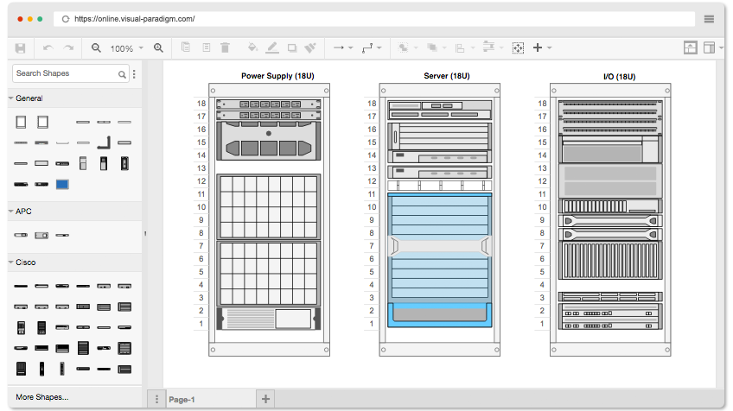This screenshot has height=411, width=733.
Task: Reload the page via refresh icon
Action: pos(66,19)
